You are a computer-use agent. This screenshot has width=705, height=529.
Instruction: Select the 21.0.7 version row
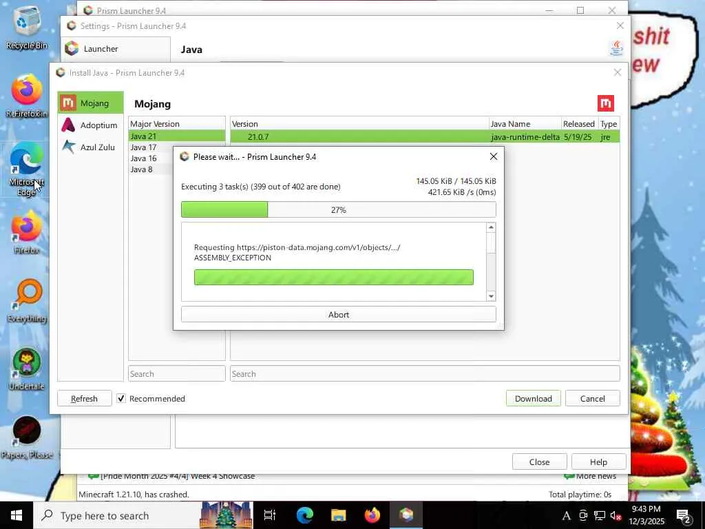[425, 137]
